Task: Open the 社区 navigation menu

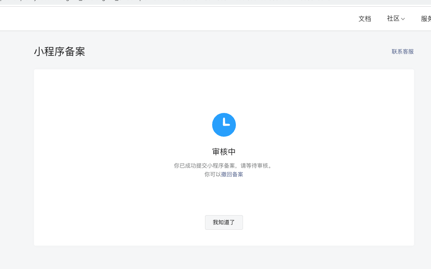Action: point(393,19)
